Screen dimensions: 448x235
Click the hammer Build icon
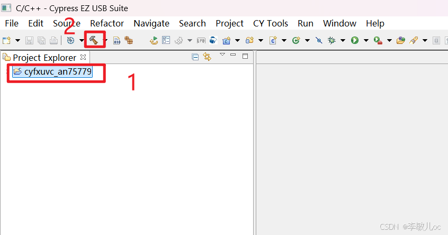(x=94, y=40)
